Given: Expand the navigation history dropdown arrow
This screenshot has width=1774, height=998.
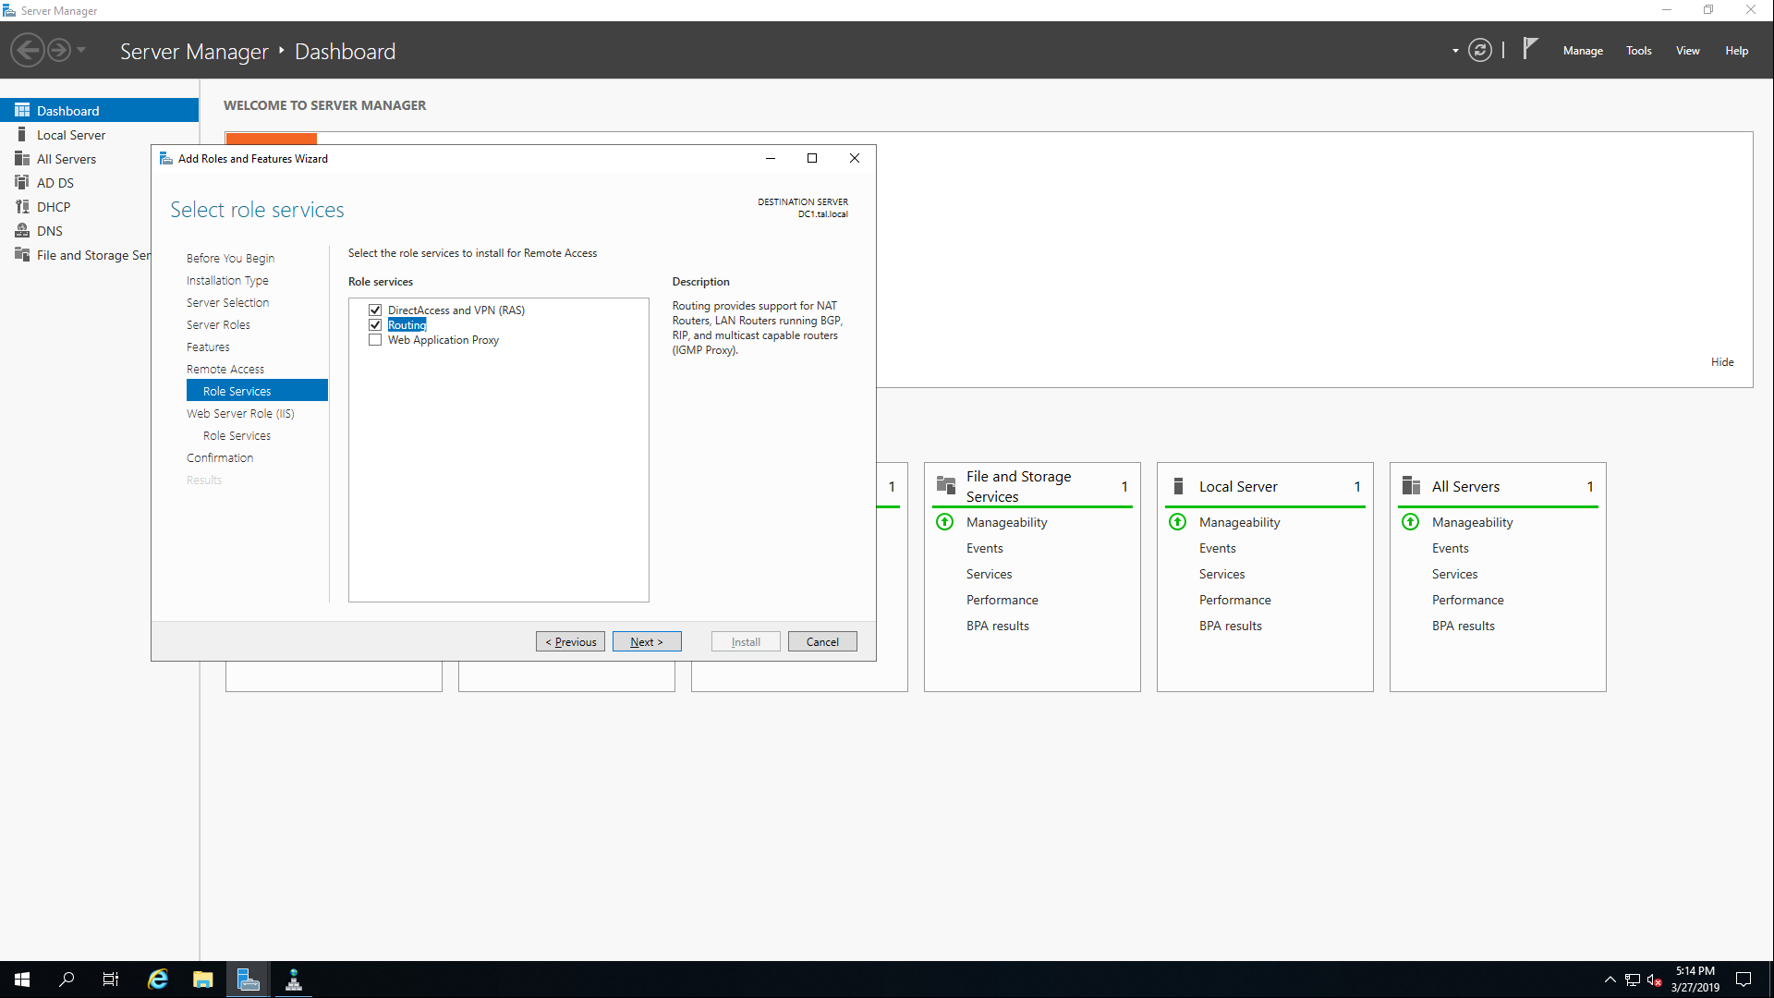Looking at the screenshot, I should (x=81, y=50).
